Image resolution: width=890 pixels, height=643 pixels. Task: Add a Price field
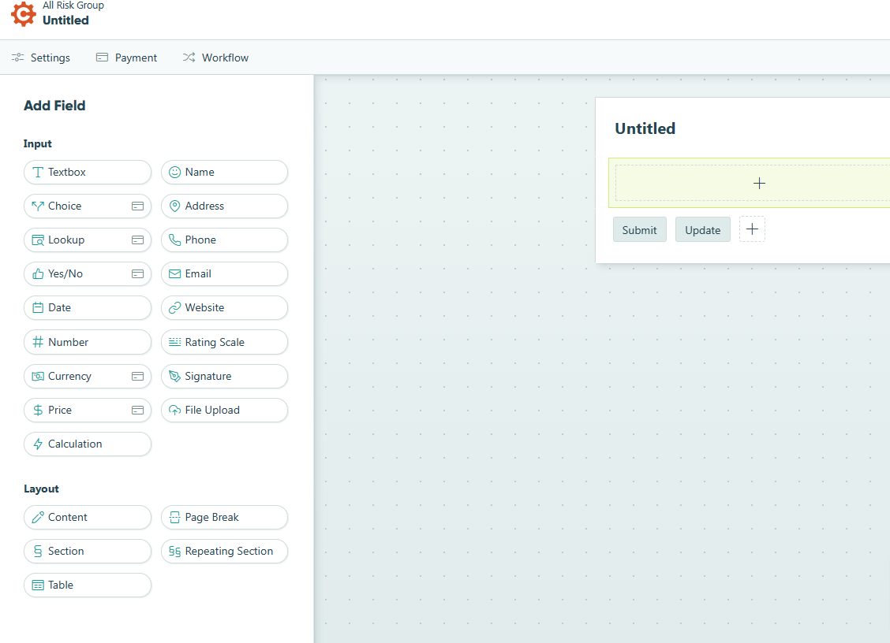coord(88,410)
